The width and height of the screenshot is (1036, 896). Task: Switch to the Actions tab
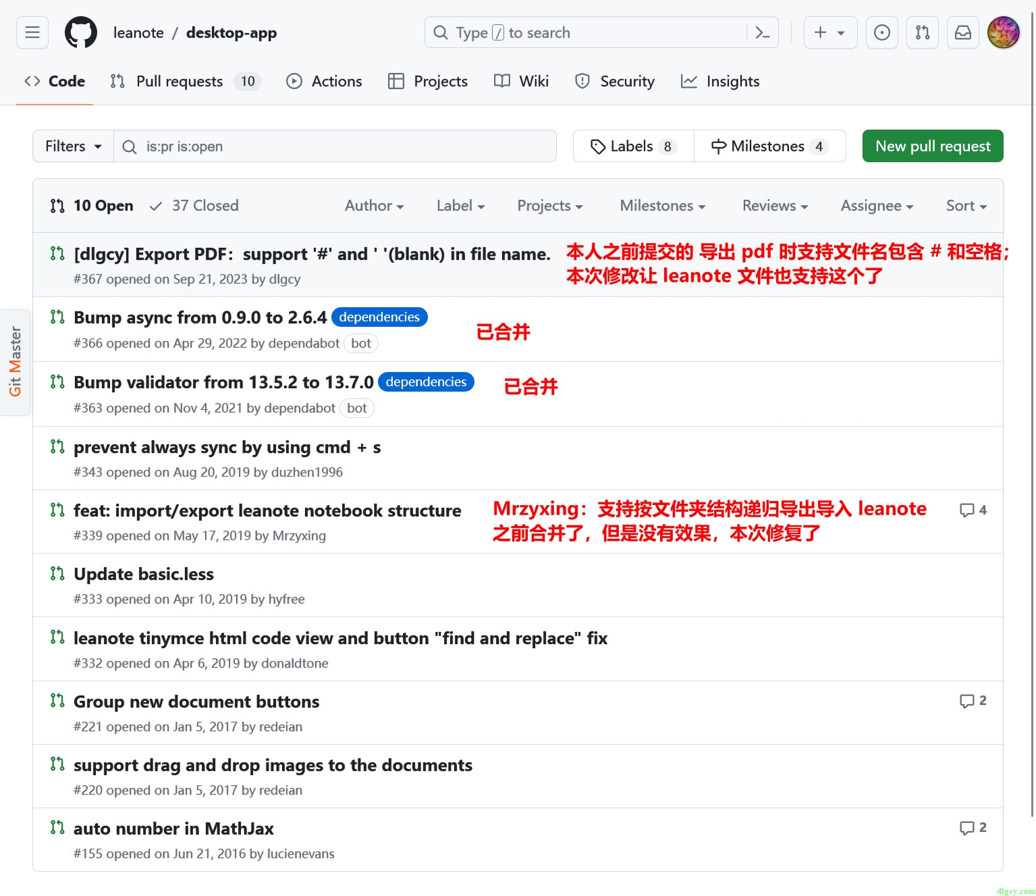tap(324, 81)
